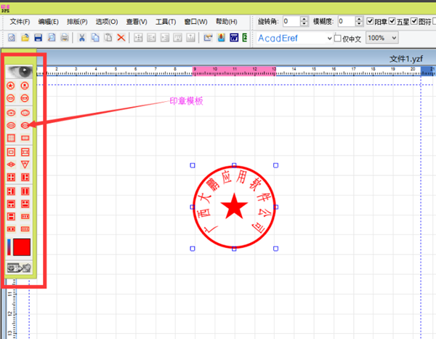Decrease the 旋转角 value with down arrow
This screenshot has height=339, width=436.
304,24
